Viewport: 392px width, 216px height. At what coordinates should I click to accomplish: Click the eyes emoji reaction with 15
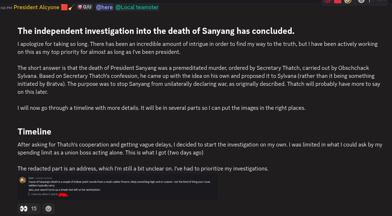(29, 209)
